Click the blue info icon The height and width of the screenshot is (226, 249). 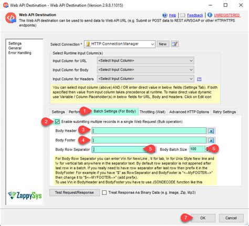pos(210,15)
